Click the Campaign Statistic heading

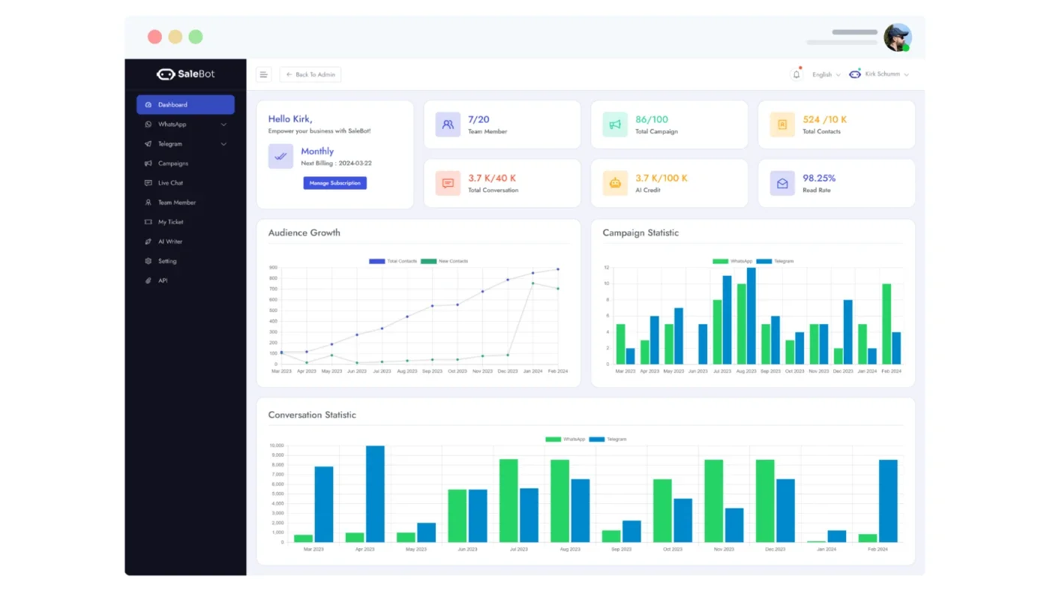640,232
